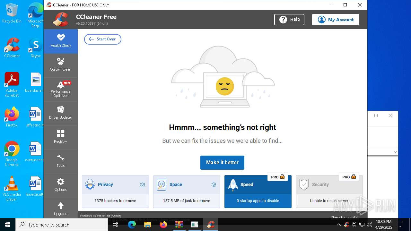Click the taskbar search box
This screenshot has width=411, height=231.
coord(62,225)
